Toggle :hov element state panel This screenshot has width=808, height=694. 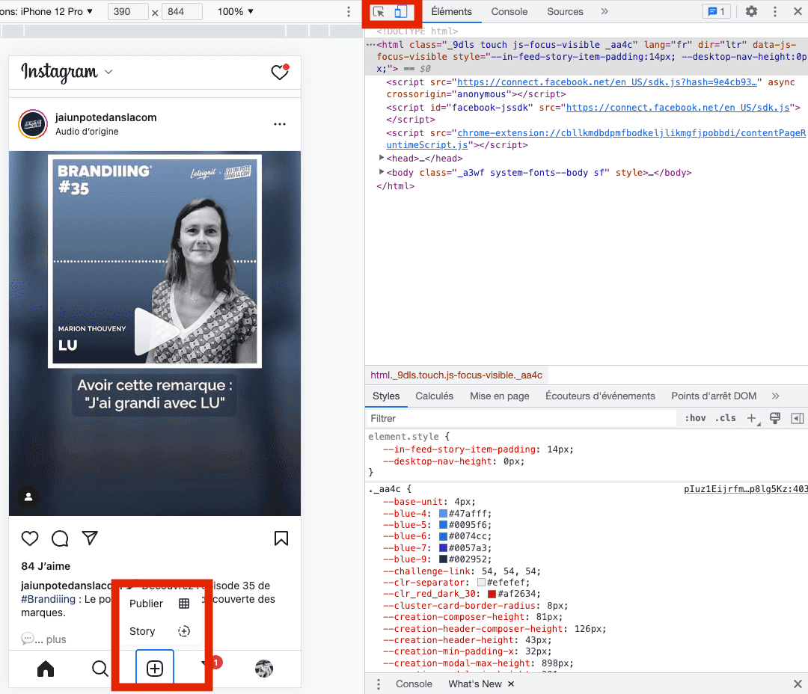tap(695, 418)
